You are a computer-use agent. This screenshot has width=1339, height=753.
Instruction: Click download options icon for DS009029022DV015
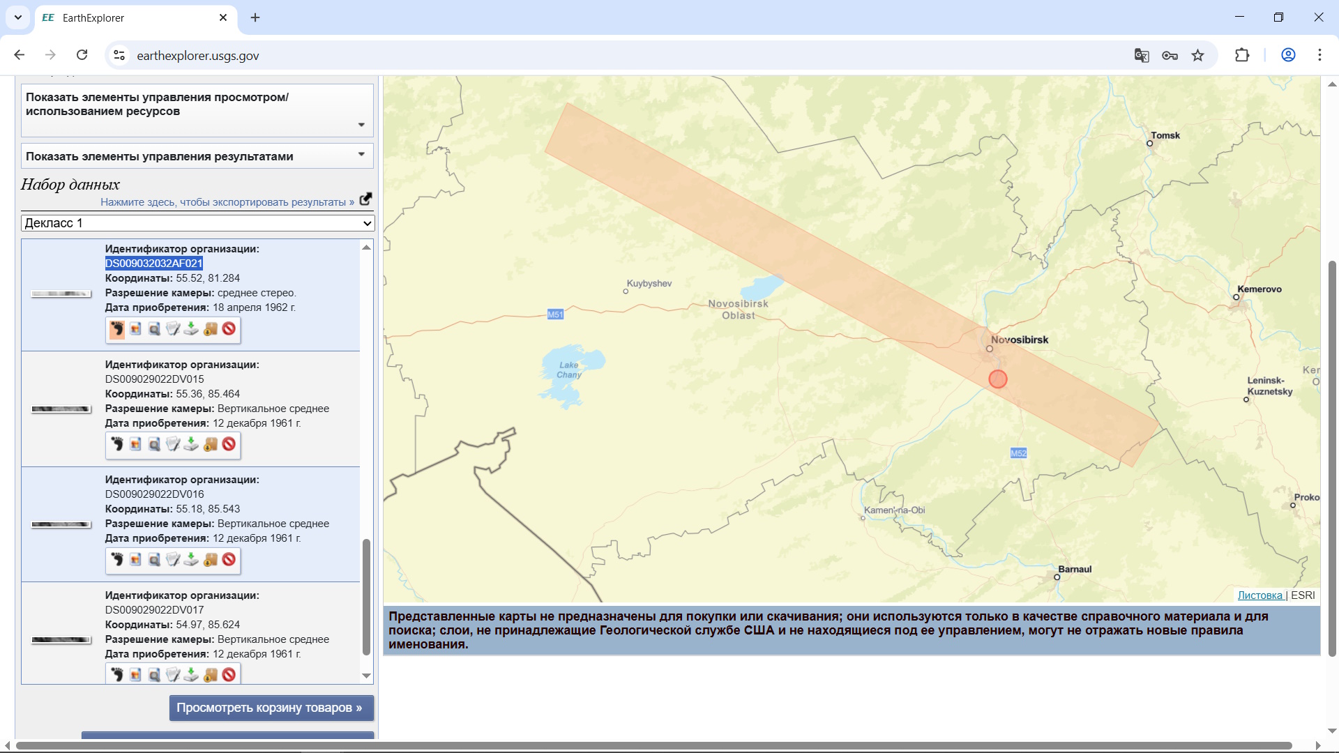click(x=191, y=445)
